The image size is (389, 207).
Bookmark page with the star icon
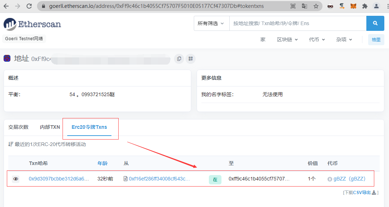pyautogui.click(x=316, y=6)
